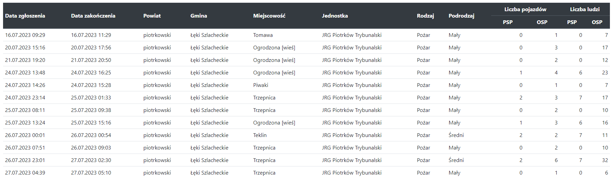Click the Liczba ludzi group header
Image resolution: width=615 pixels, height=183 pixels.
coord(584,9)
